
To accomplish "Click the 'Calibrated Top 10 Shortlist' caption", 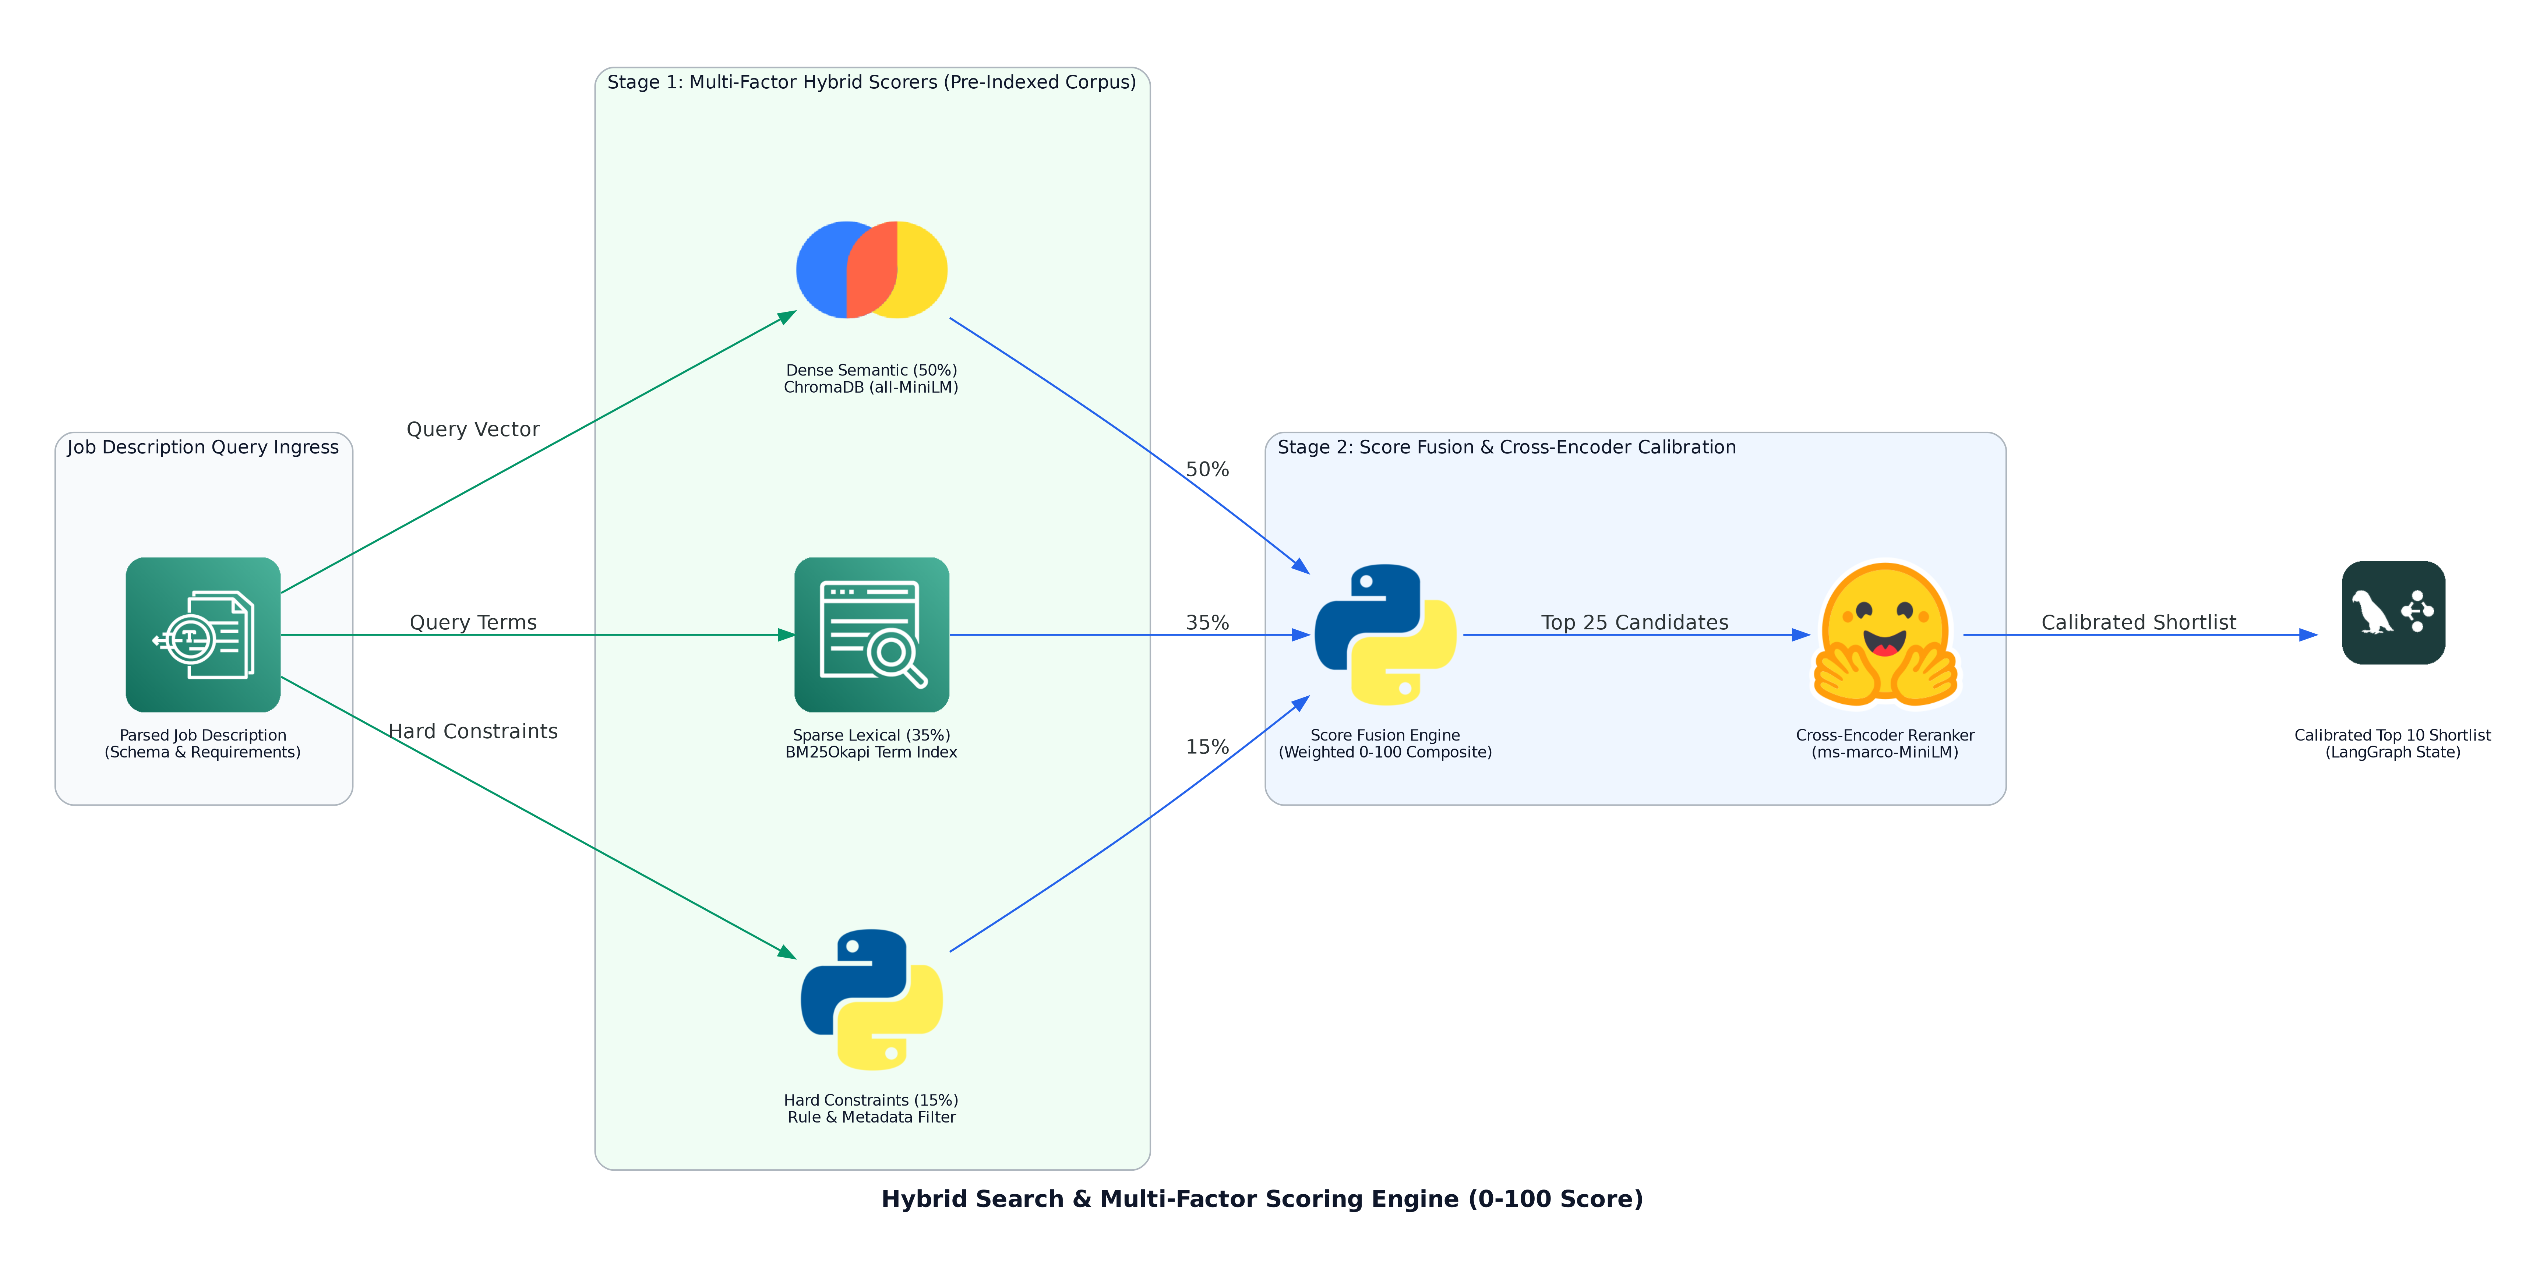I will coord(2393,735).
